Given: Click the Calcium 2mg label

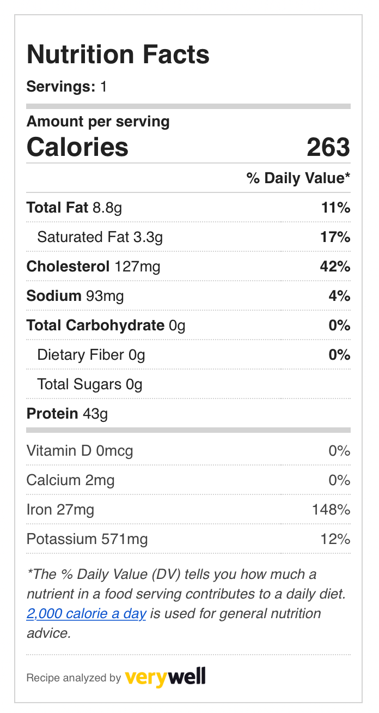Looking at the screenshot, I should click(x=70, y=480).
